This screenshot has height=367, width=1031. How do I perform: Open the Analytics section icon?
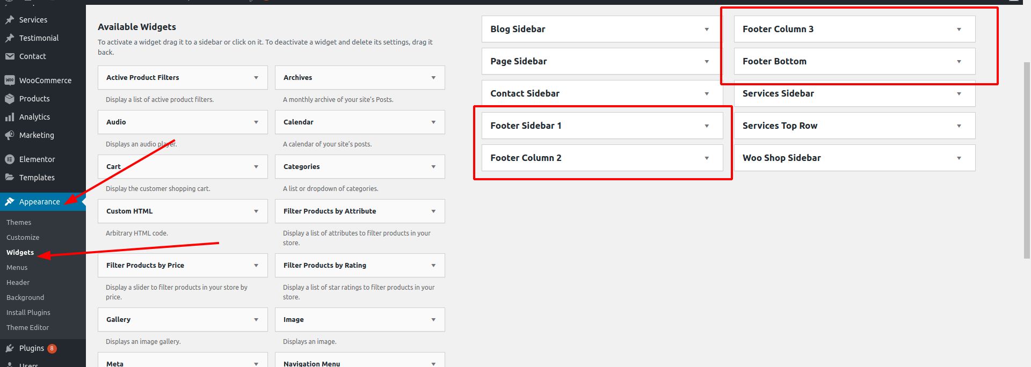point(9,116)
